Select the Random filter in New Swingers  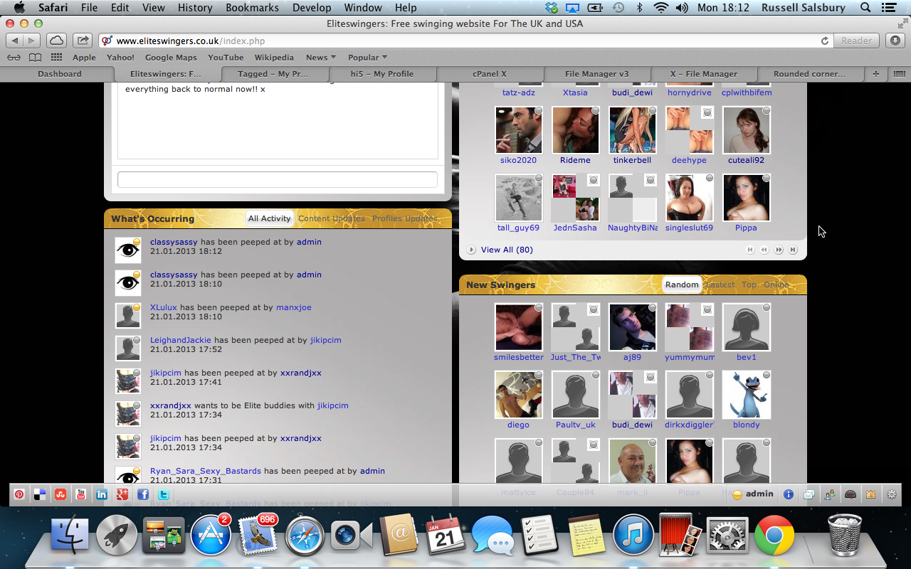tap(682, 284)
